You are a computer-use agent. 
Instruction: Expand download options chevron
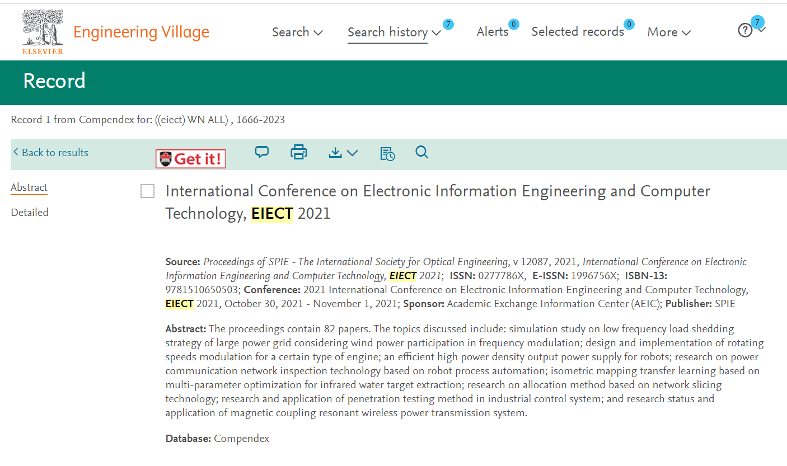pyautogui.click(x=353, y=153)
